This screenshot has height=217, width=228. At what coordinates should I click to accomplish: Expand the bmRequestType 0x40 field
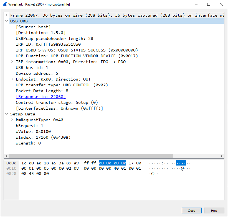[x=12, y=120]
